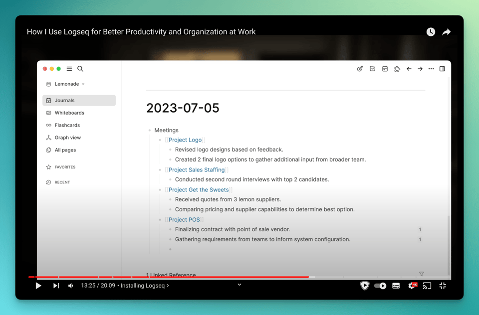
Task: Click the paperclip icon in Logseq toolbar
Action: 360,69
